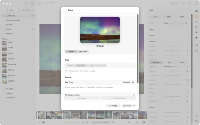Expand By Date in sidebar
Image resolution: width=200 pixels, height=125 pixels.
18,89
